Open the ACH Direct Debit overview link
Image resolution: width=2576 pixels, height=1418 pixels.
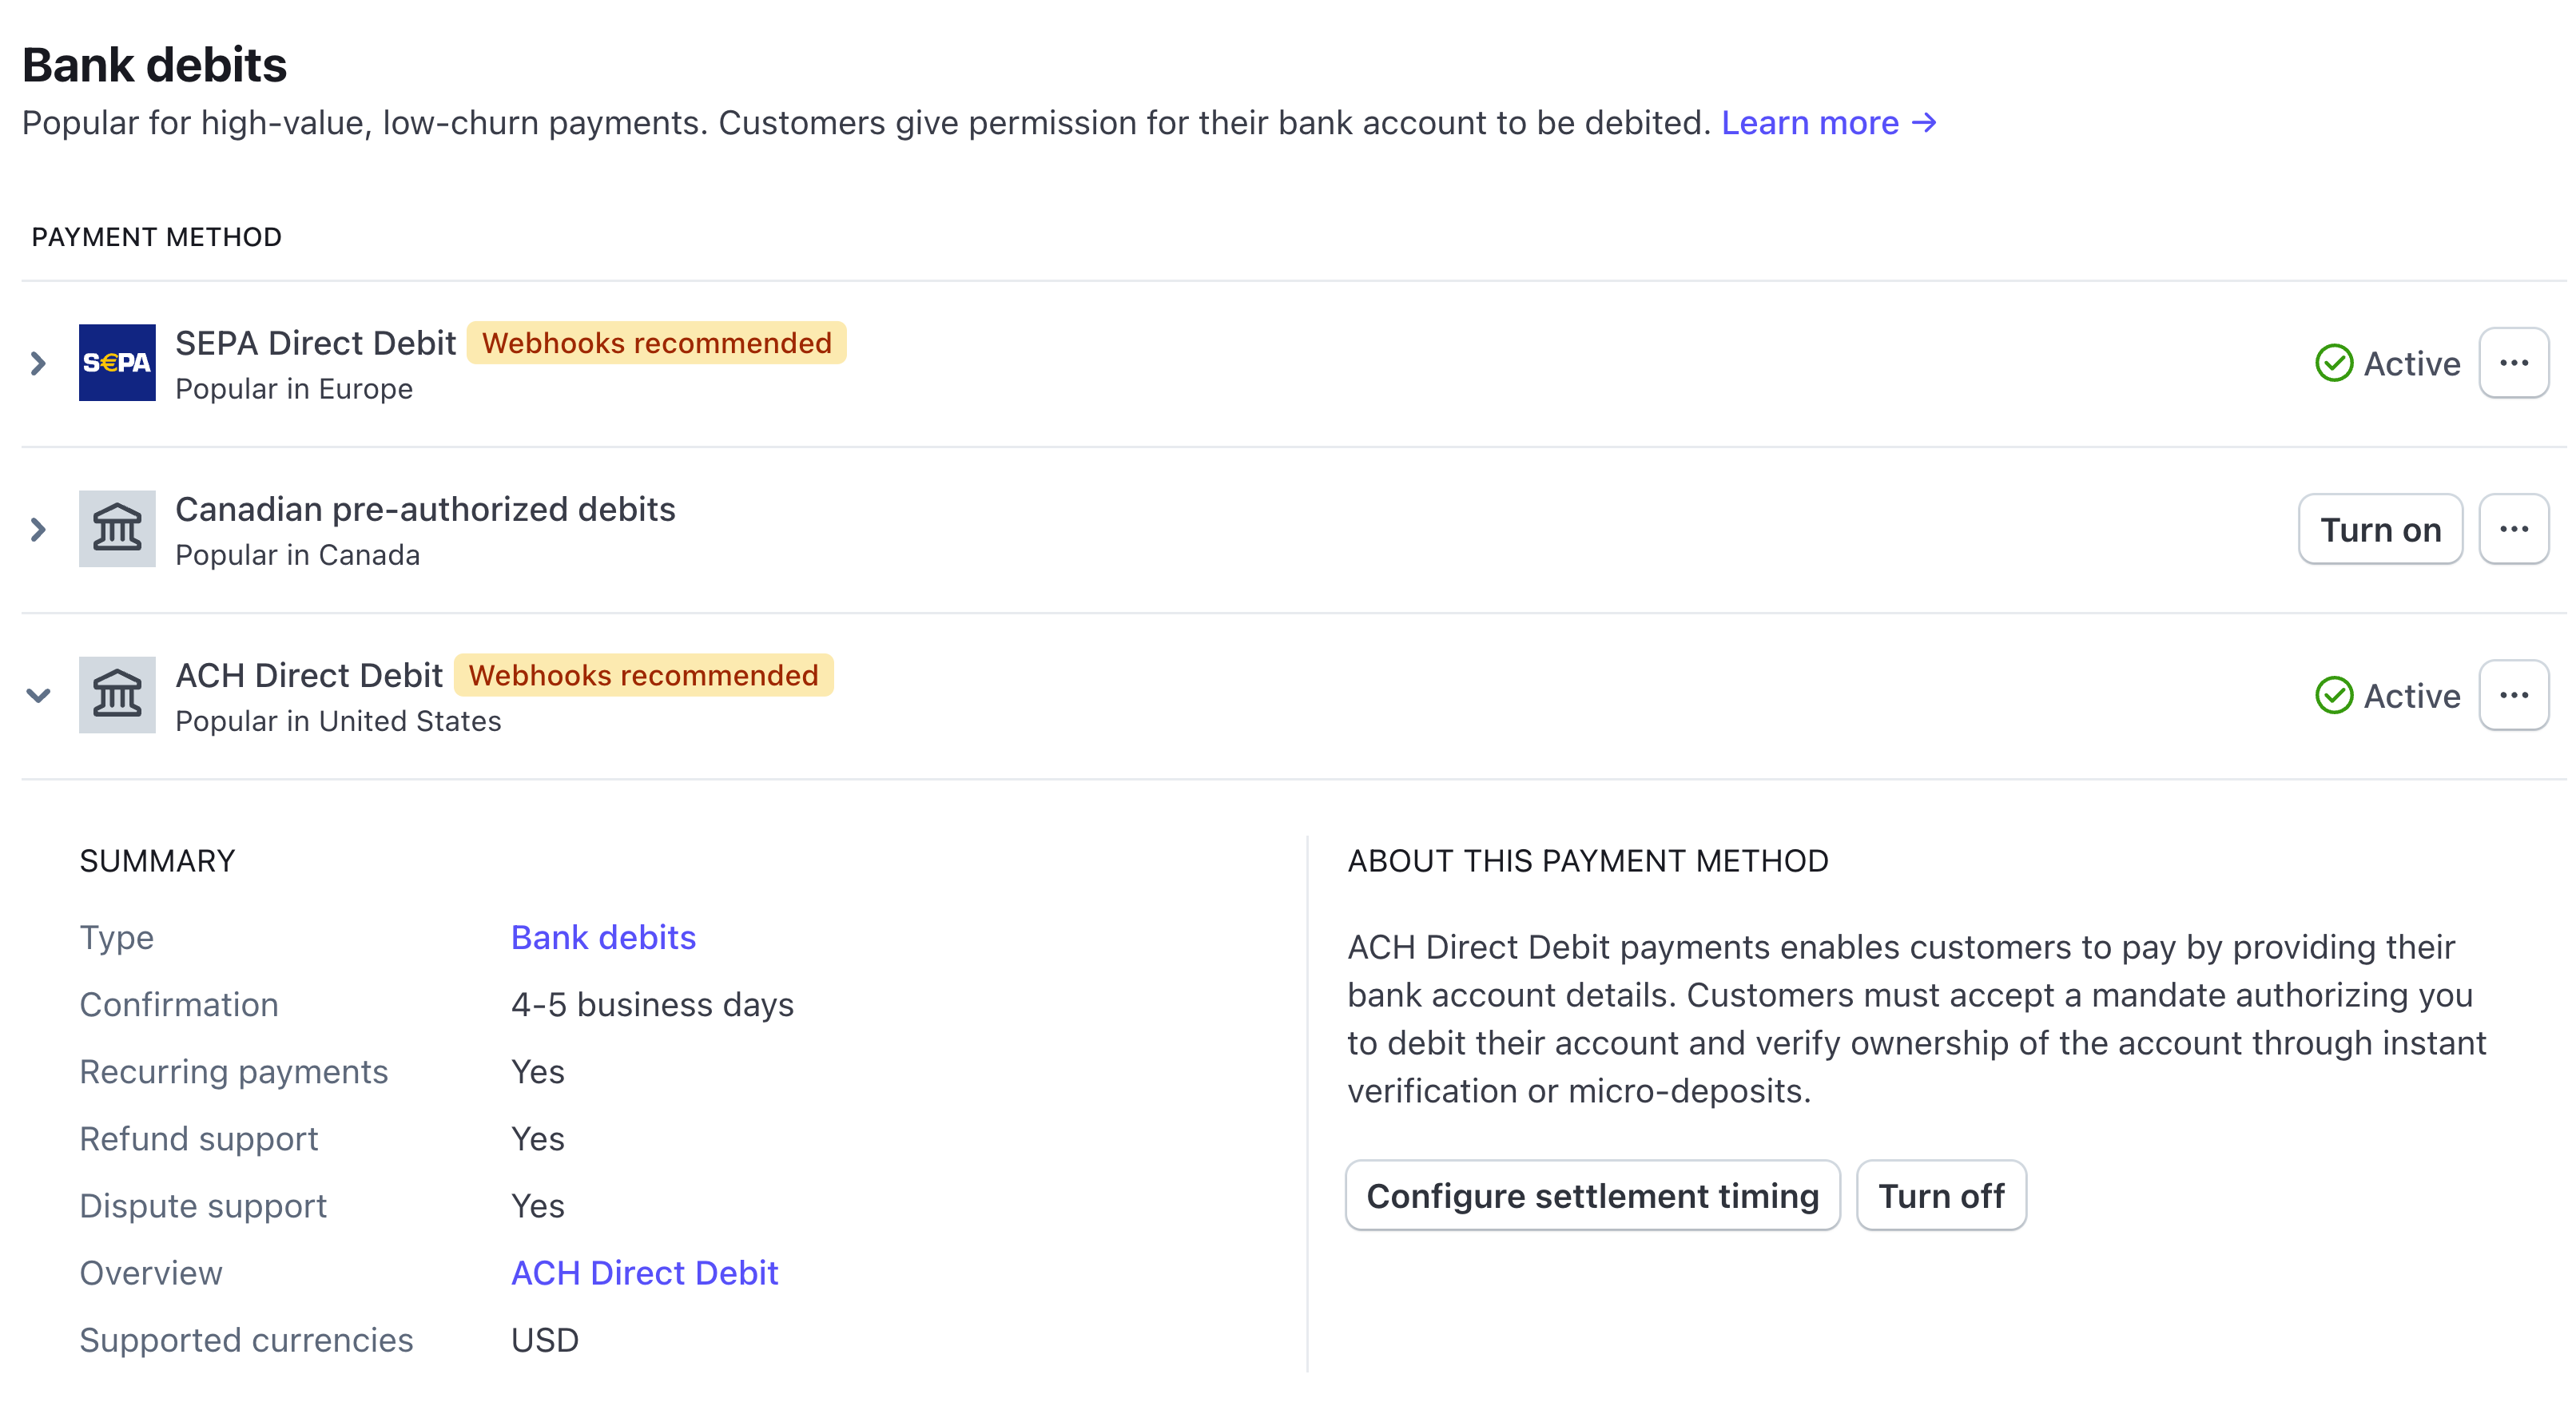pos(644,1273)
